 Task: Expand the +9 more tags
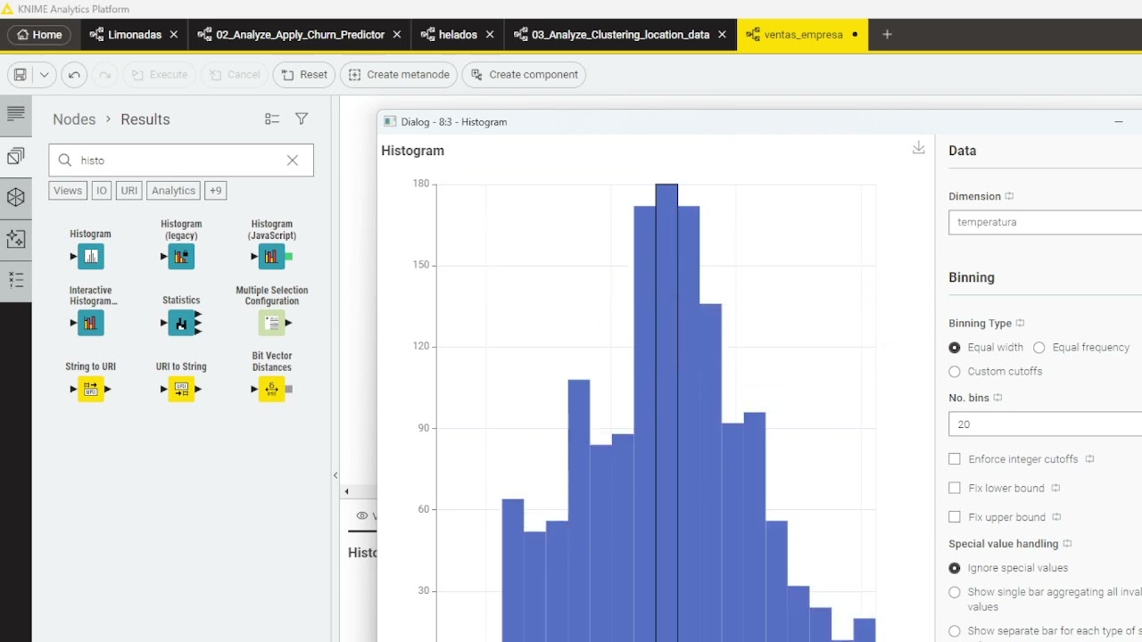(215, 190)
